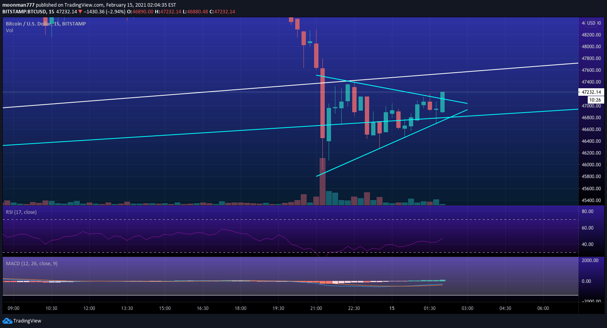
Task: Click the 15:00 time axis label
Action: coord(165,308)
